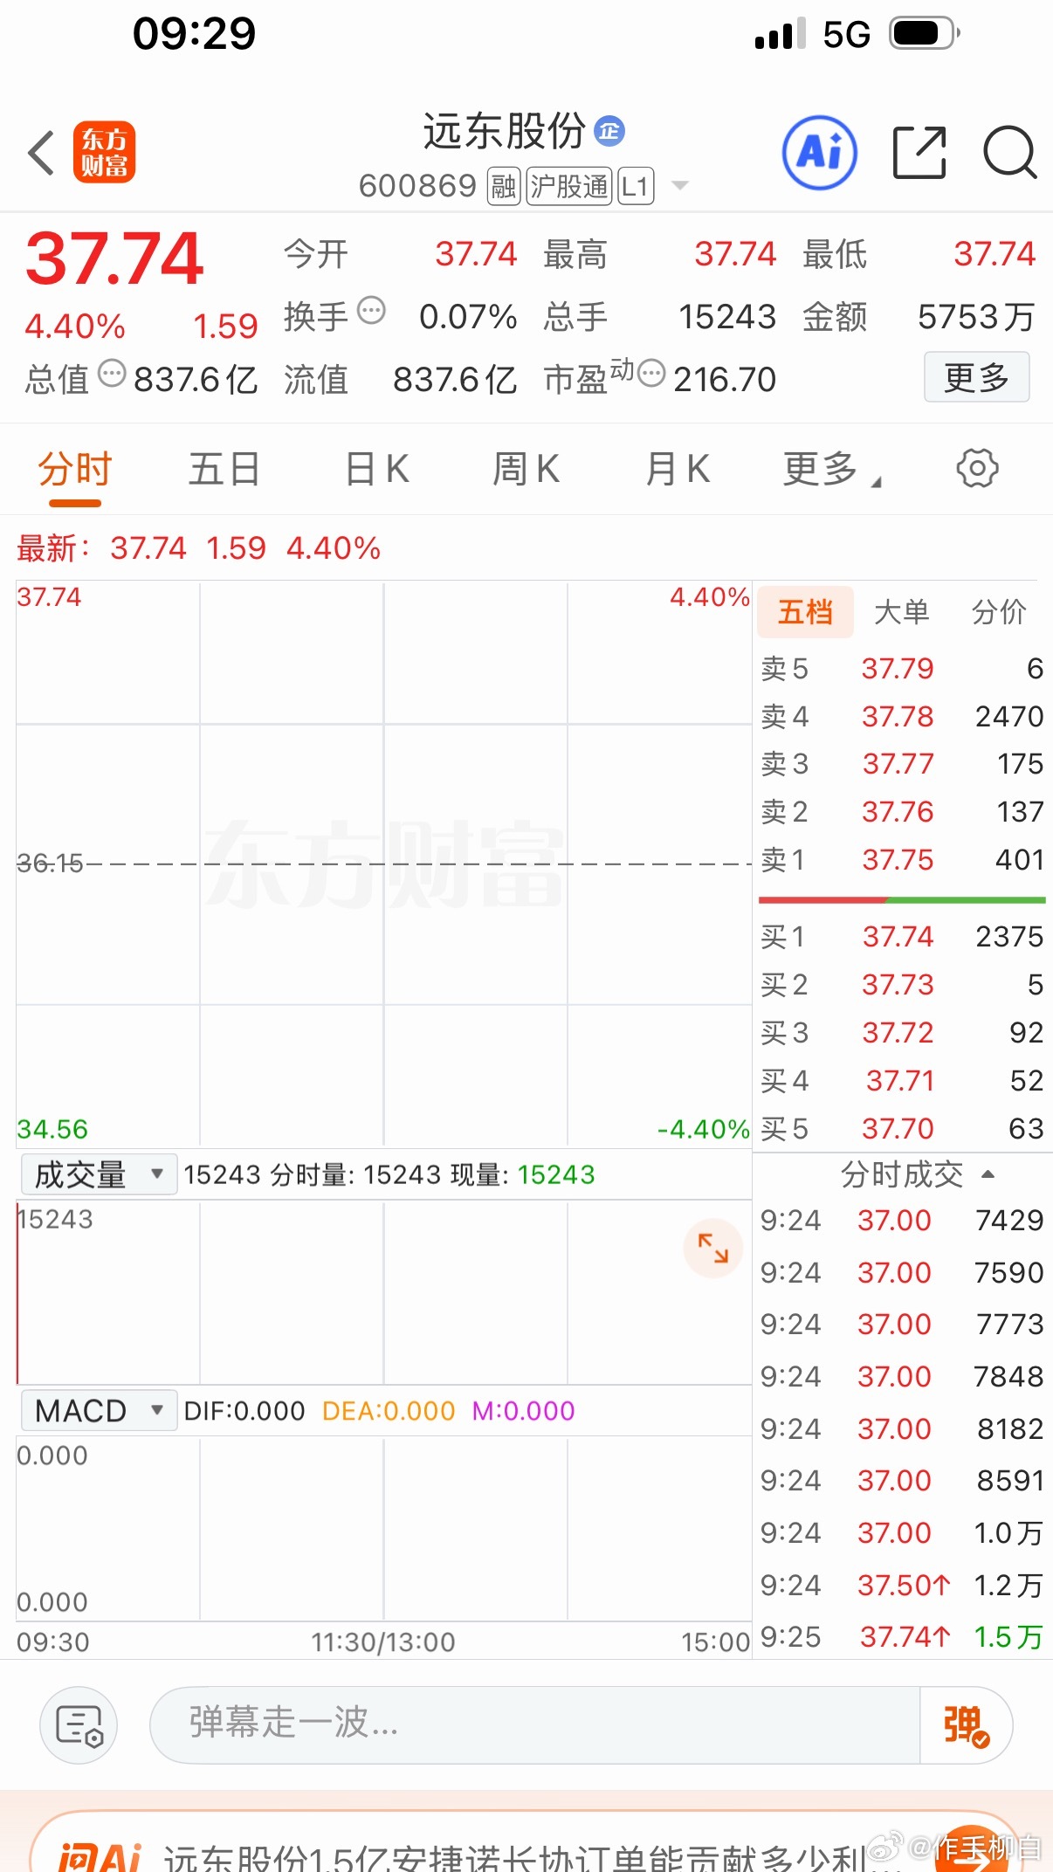Open the 成交量 indicator dropdown
The width and height of the screenshot is (1053, 1872).
pyautogui.click(x=100, y=1174)
